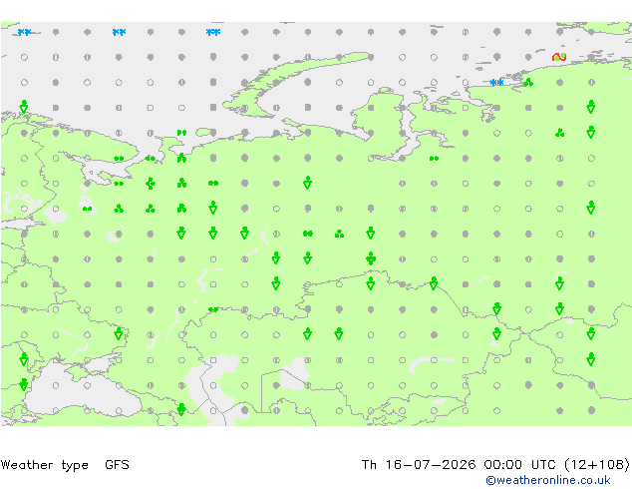
Task: Click the blue snow symbol beside the coastline
Action: pyautogui.click(x=496, y=82)
